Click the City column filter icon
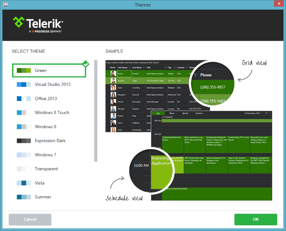This screenshot has width=286, height=231. 174,67
